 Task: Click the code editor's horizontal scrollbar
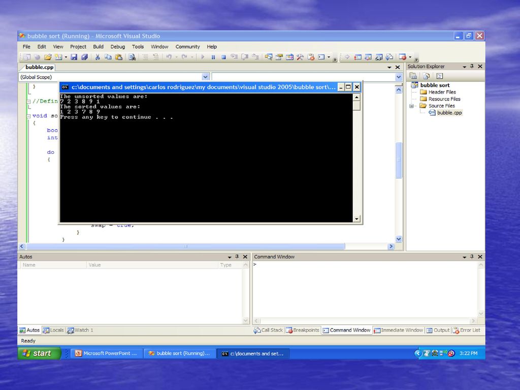[185, 246]
